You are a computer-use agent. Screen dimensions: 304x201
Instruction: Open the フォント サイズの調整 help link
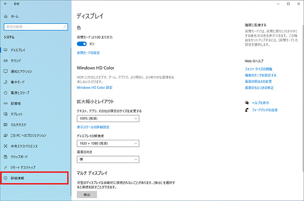259,69
